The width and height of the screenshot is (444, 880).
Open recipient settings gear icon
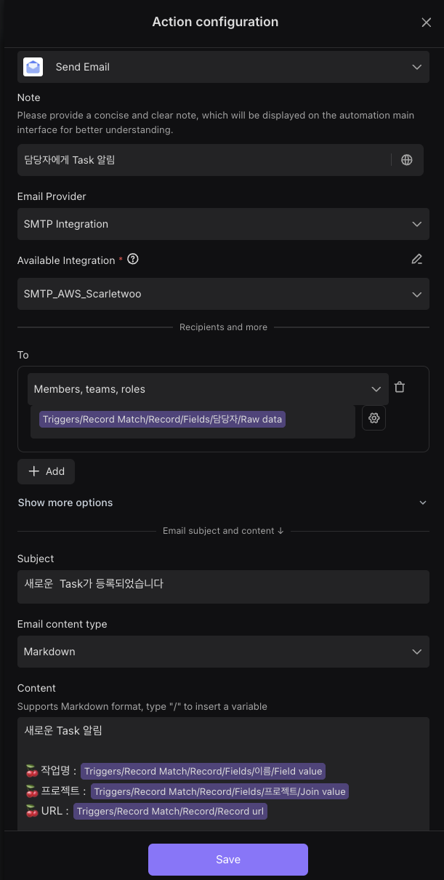click(374, 418)
